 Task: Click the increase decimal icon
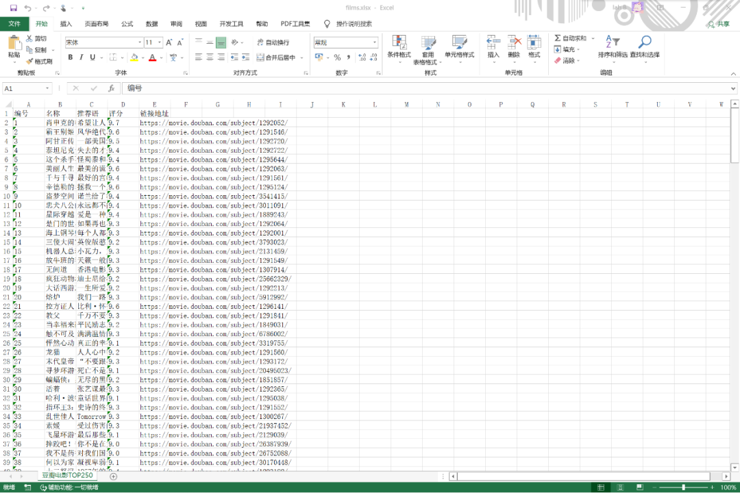[x=362, y=58]
